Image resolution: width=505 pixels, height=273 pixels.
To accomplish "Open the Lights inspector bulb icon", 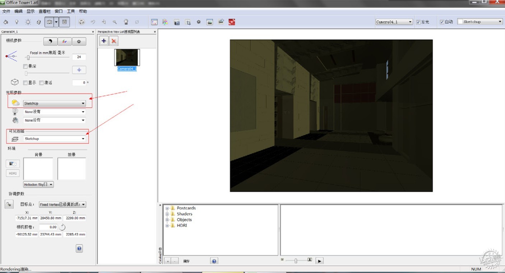I will (x=17, y=22).
